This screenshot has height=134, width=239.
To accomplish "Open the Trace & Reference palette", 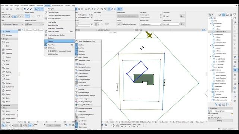I will tap(88, 86).
